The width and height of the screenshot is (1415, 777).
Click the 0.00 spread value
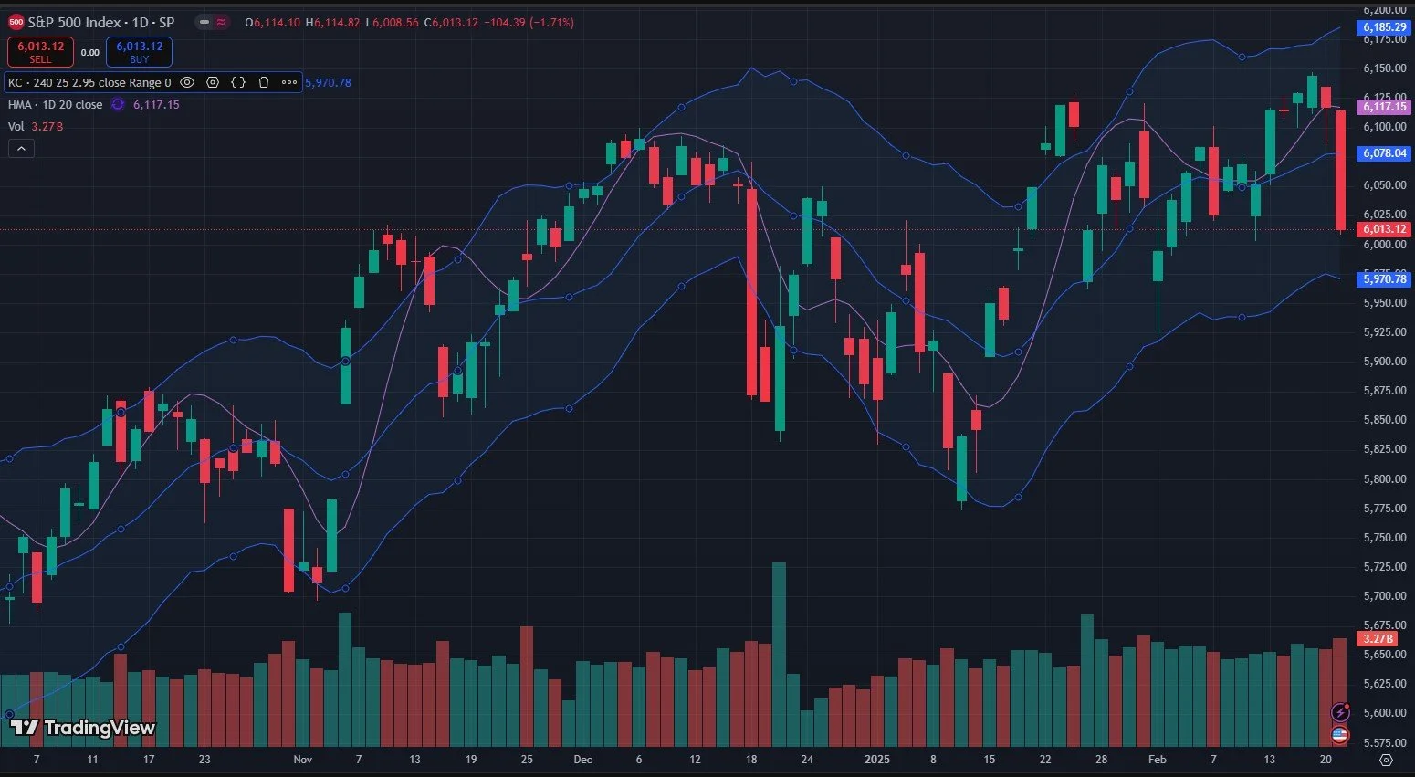click(89, 53)
